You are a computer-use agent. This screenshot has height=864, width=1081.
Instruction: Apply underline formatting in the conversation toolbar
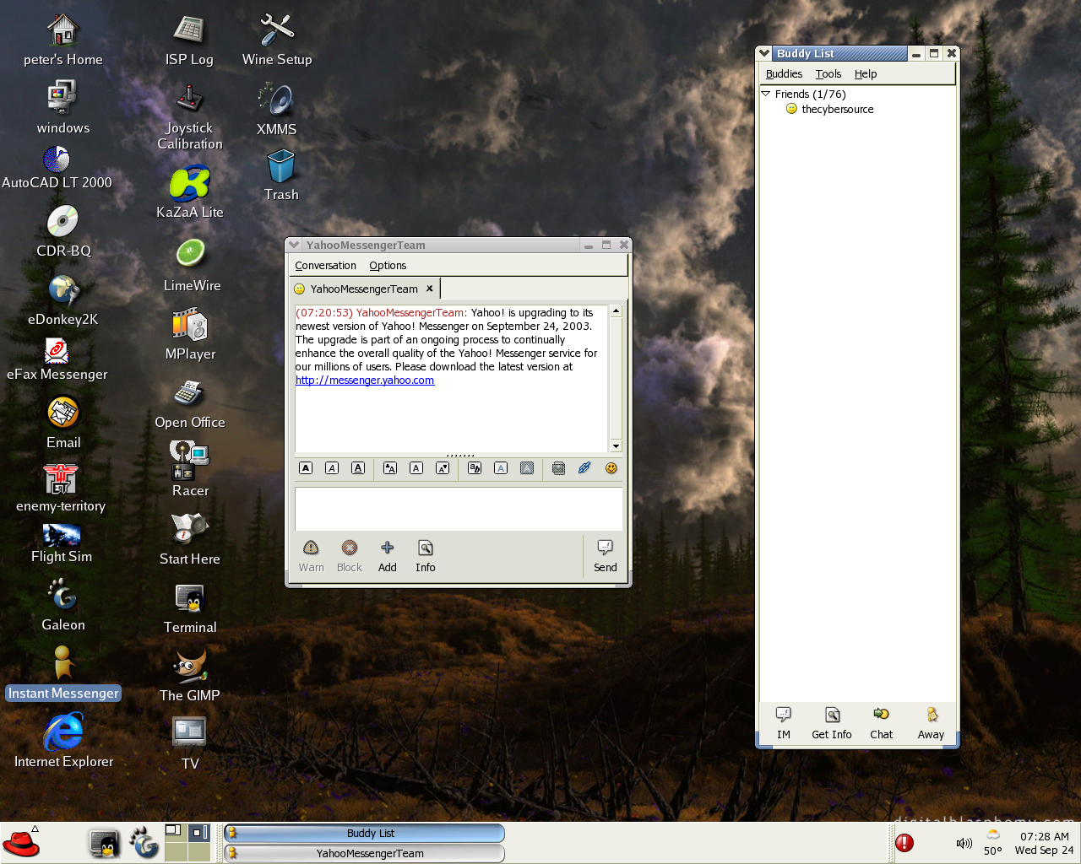[358, 468]
